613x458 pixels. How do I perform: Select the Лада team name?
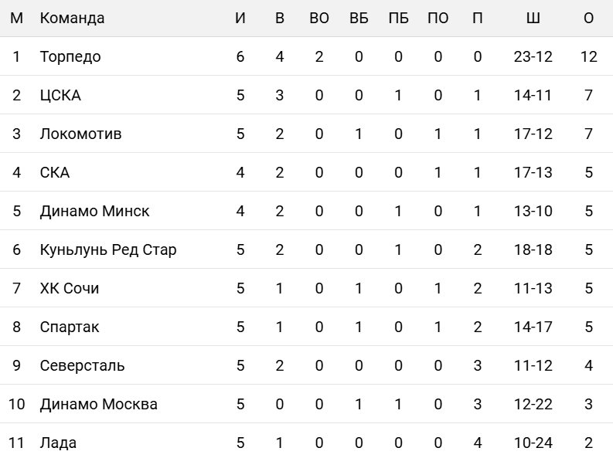click(58, 443)
